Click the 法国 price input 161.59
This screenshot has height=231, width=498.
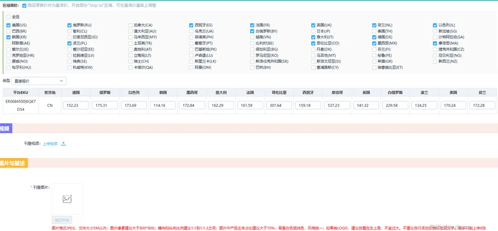coord(250,105)
